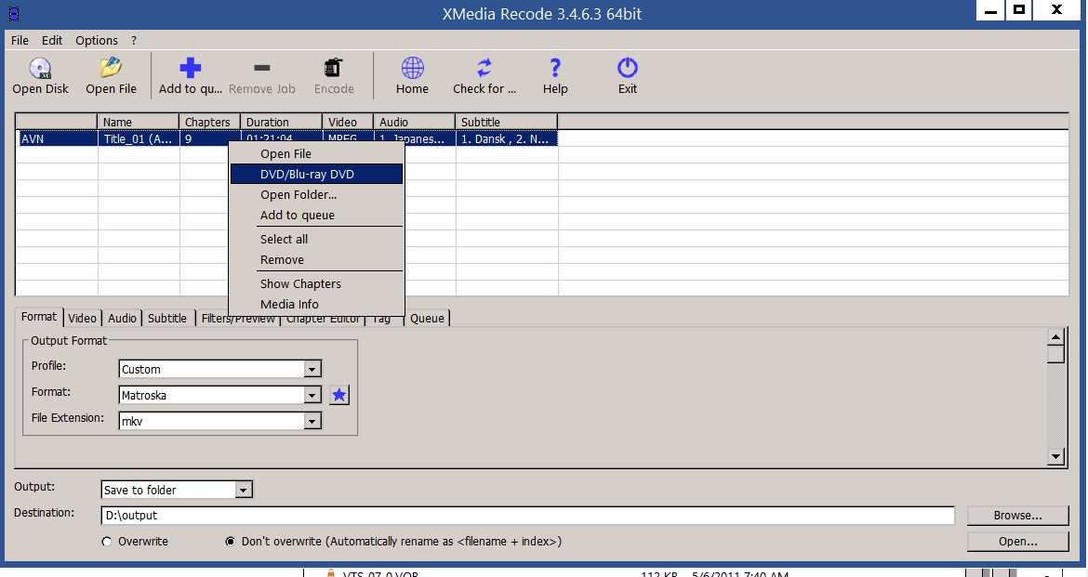Switch to the Audio tab
Viewport: 1088px width, 577px height.
pyautogui.click(x=122, y=319)
